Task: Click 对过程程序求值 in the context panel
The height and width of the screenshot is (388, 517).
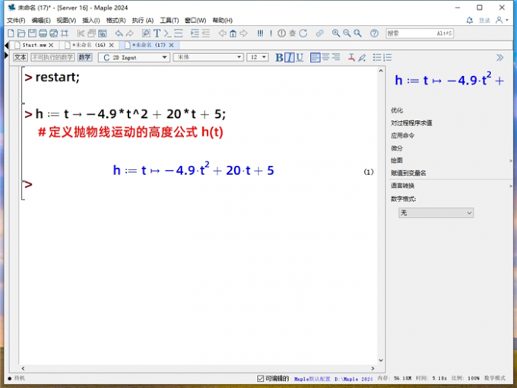Action: coord(411,122)
